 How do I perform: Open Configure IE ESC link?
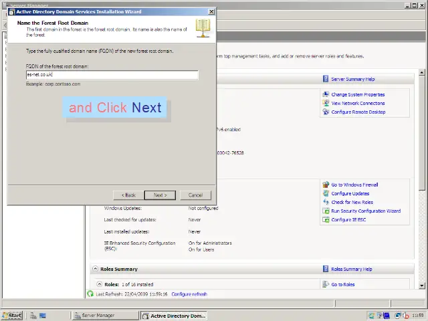(x=348, y=220)
